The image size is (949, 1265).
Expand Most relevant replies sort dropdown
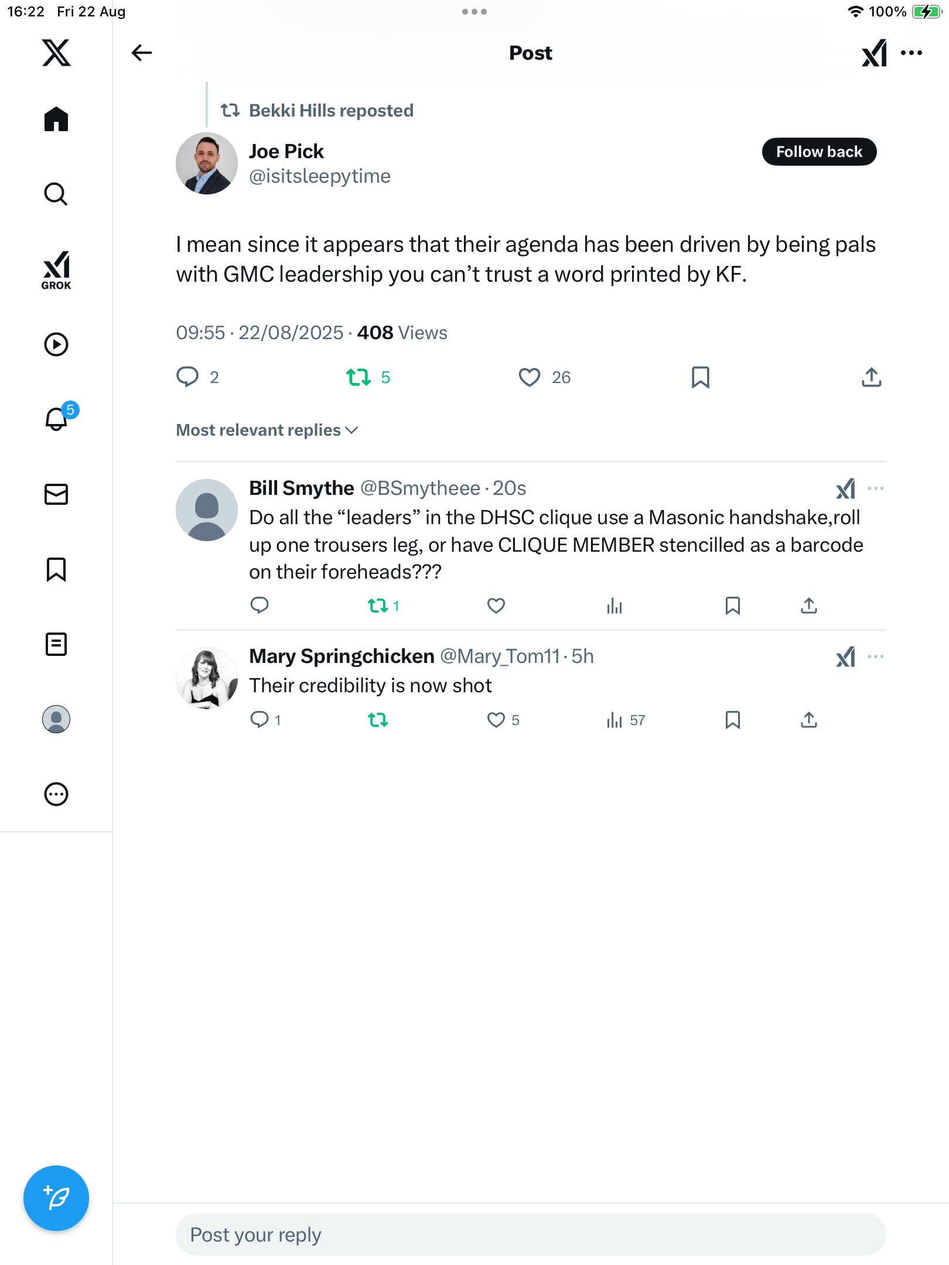click(267, 430)
